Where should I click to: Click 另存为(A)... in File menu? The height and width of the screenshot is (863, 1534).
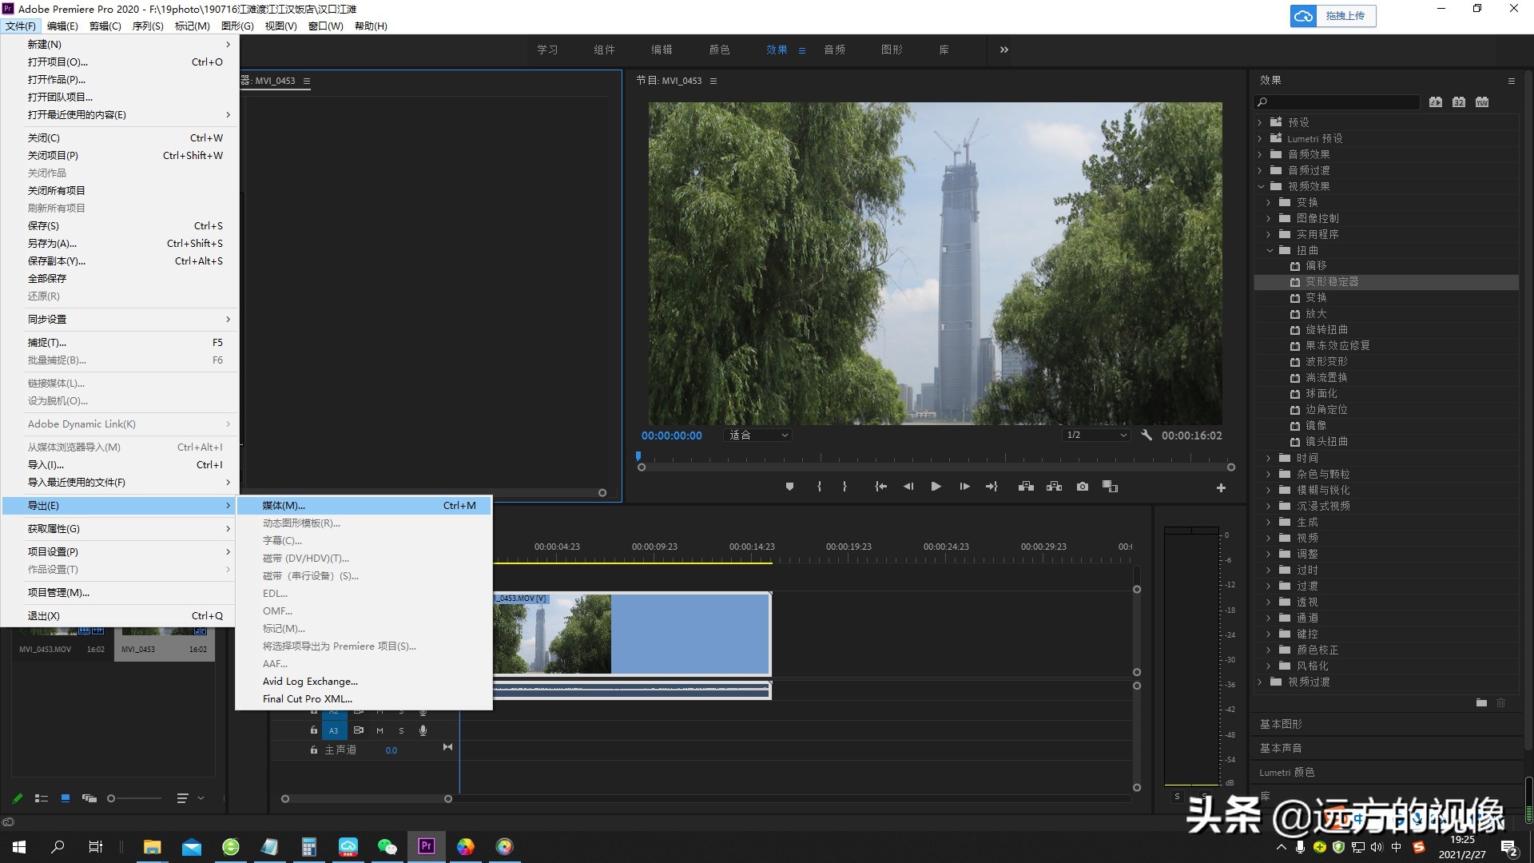[x=120, y=243]
